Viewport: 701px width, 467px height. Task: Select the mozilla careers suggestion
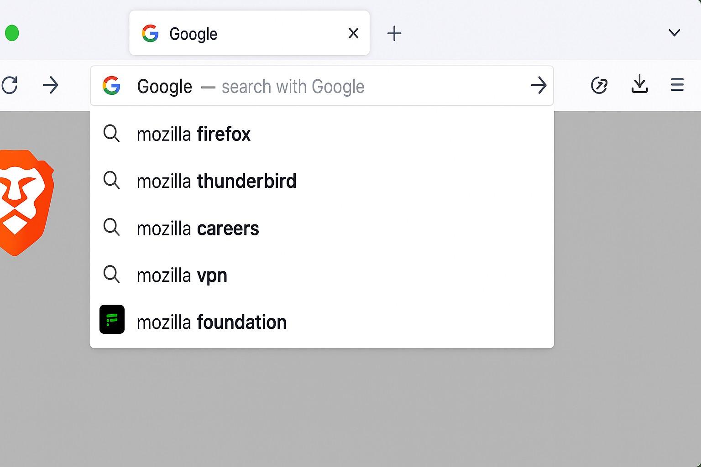click(x=198, y=228)
